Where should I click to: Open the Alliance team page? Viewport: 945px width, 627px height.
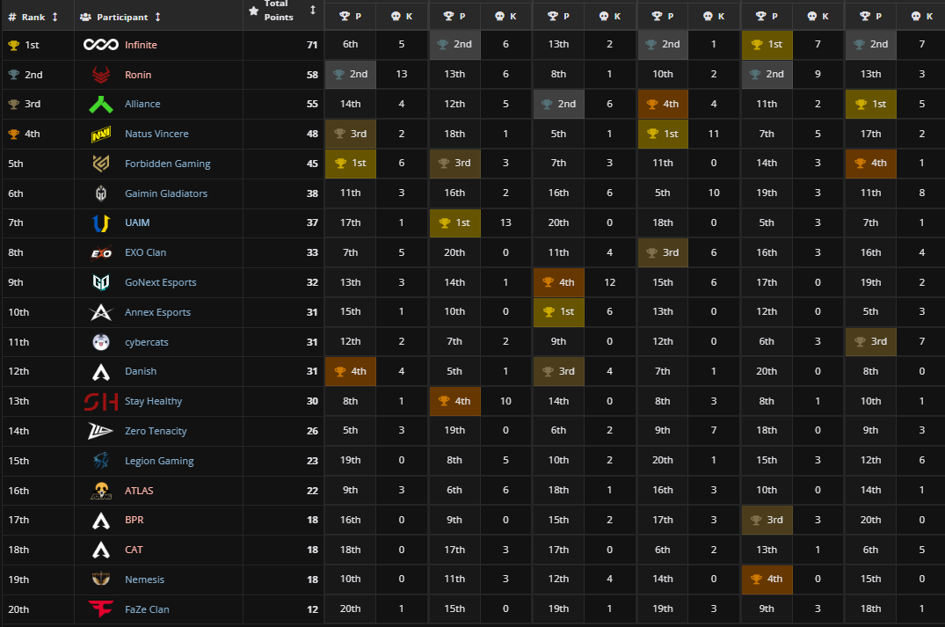click(142, 104)
